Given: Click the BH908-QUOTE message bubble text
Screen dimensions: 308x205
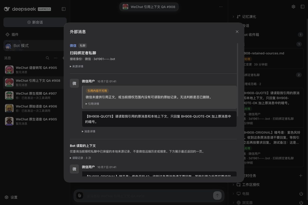Looking at the screenshot, I should [159, 119].
